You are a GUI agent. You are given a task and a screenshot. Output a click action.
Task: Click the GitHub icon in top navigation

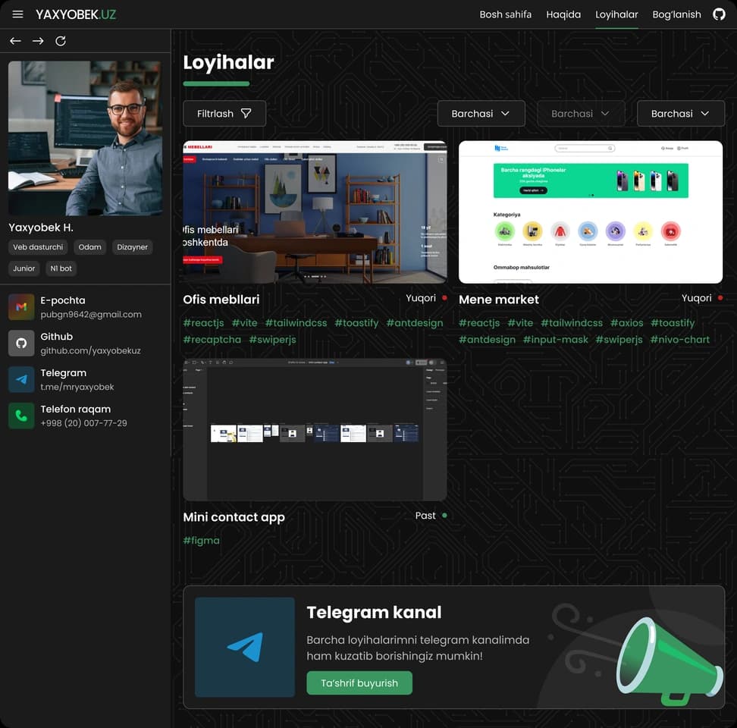(719, 14)
